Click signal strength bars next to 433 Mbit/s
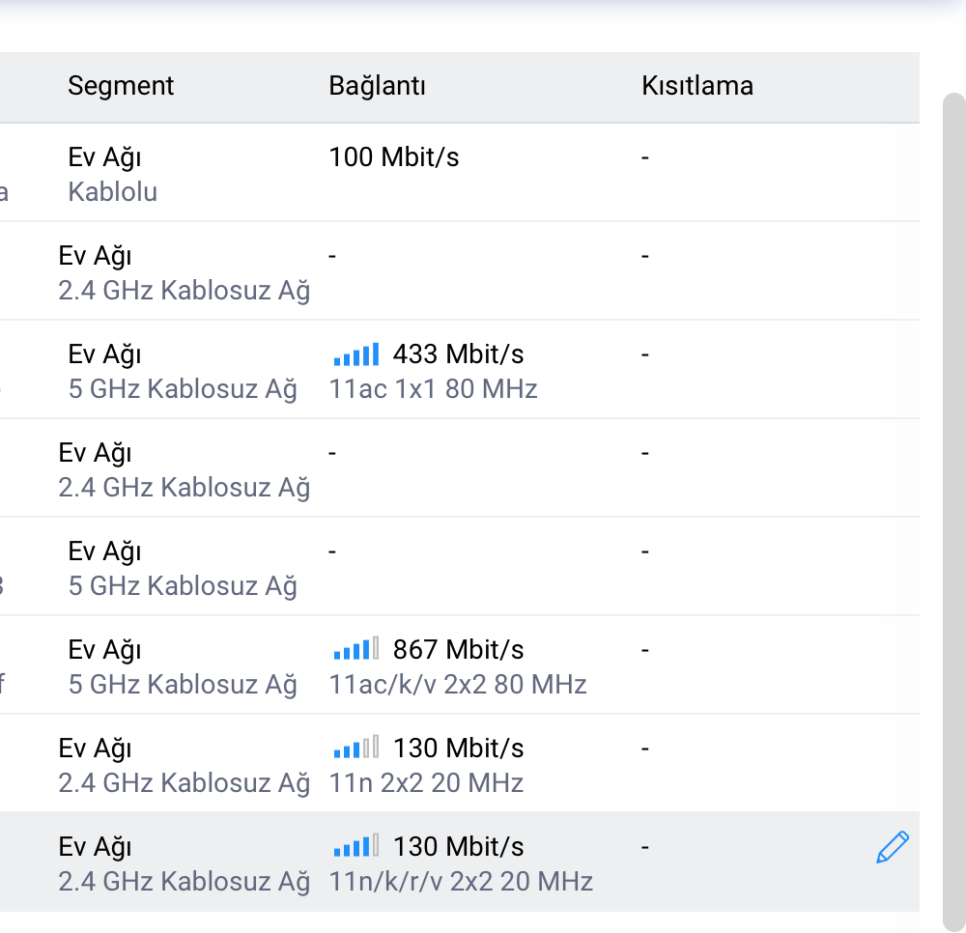966x933 pixels. pyautogui.click(x=356, y=354)
